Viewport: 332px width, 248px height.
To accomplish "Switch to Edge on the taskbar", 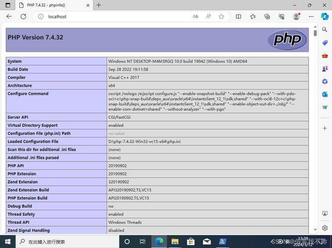I will tap(159, 242).
